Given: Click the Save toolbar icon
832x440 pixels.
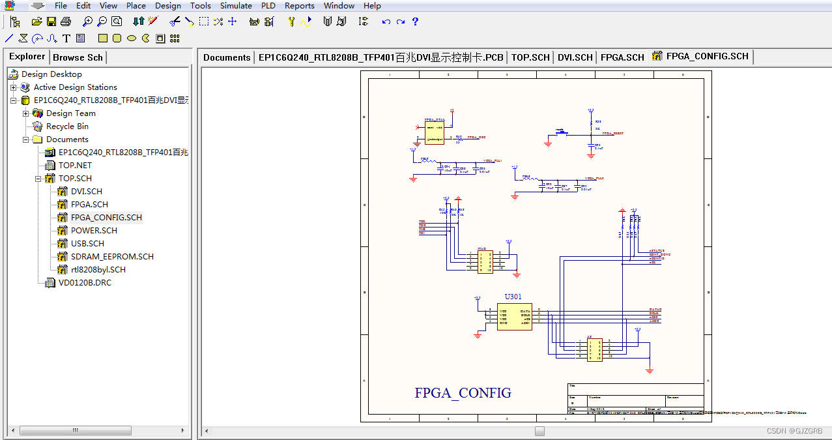Looking at the screenshot, I should point(51,21).
